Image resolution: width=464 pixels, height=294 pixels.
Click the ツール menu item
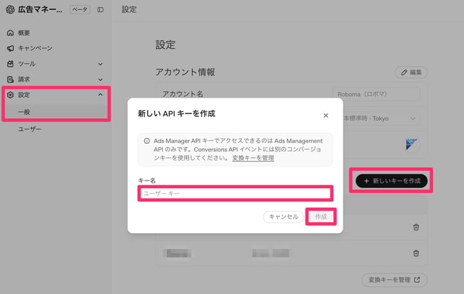click(27, 64)
